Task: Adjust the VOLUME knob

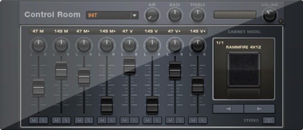Action: [270, 15]
